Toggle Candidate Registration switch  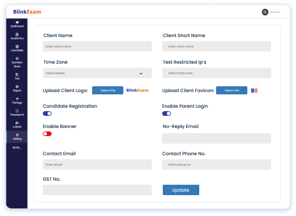pos(47,114)
